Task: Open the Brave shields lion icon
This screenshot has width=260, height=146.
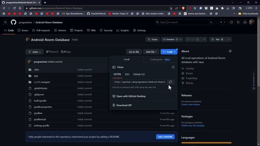Action: [183, 8]
